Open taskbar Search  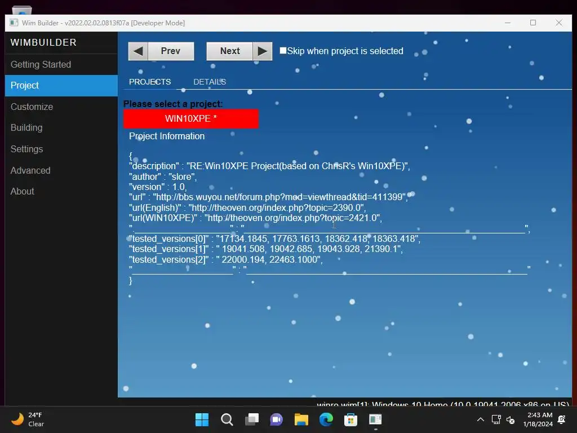(227, 419)
